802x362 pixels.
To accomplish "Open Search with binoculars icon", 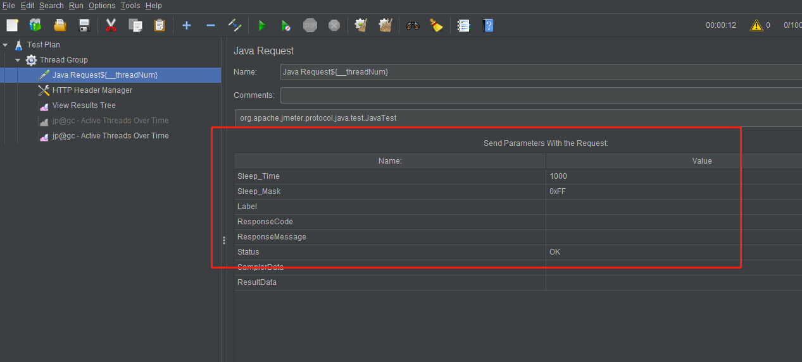I will coord(413,25).
